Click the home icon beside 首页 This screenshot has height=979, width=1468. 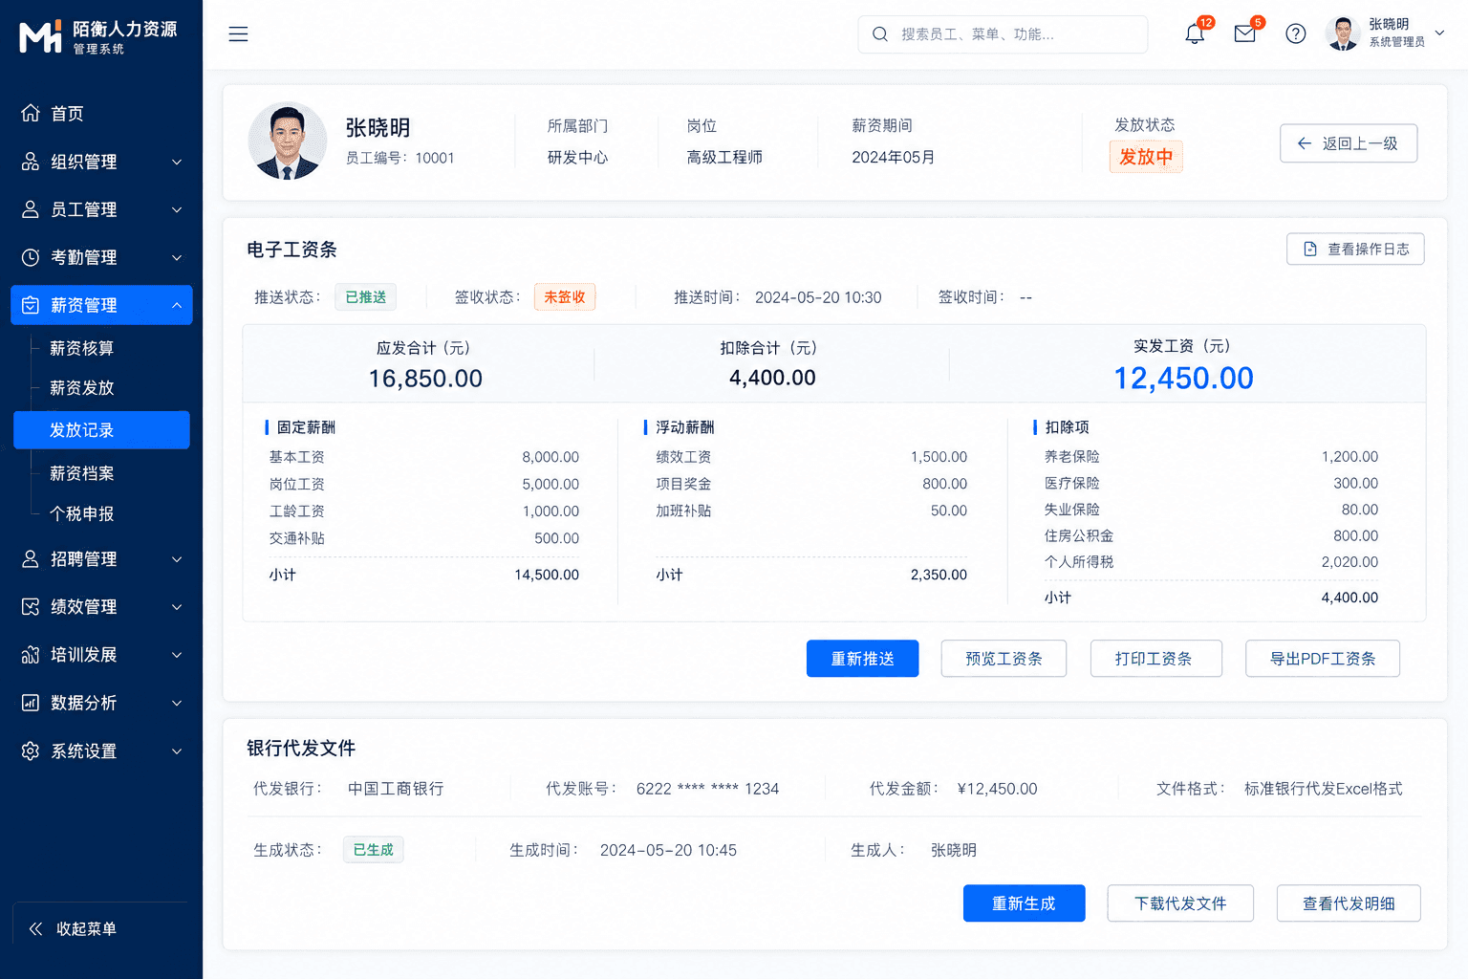(31, 113)
